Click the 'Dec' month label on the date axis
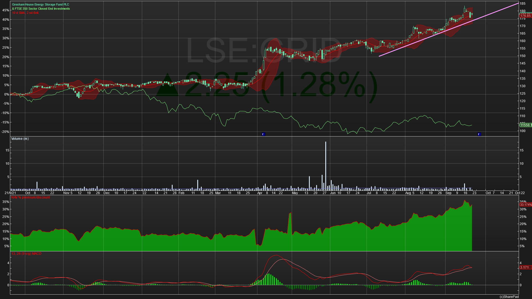The width and height of the screenshot is (532, 299). [107, 193]
